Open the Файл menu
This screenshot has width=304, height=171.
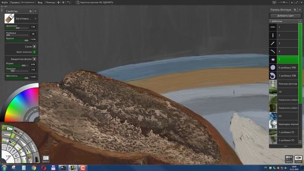tap(5, 2)
